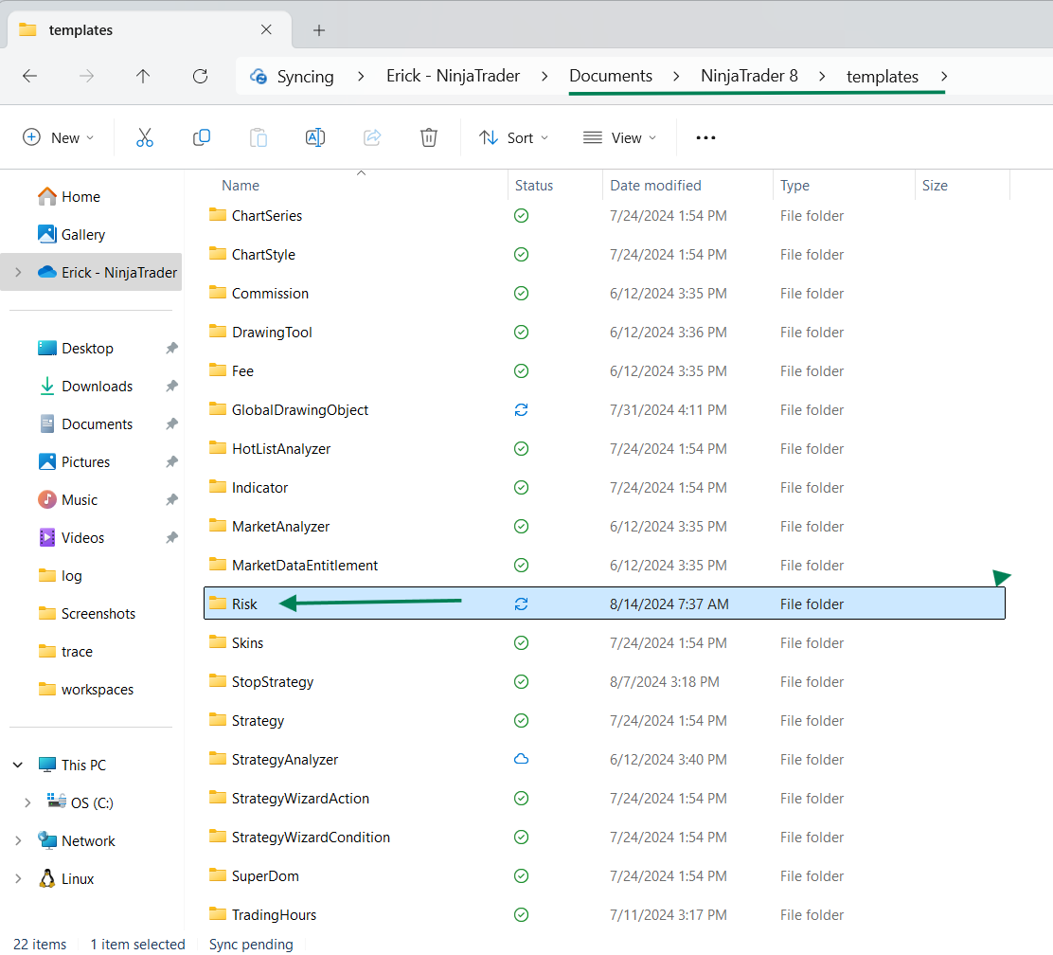Expand Erick - NinjaTrader tree node
The width and height of the screenshot is (1053, 955).
point(18,272)
